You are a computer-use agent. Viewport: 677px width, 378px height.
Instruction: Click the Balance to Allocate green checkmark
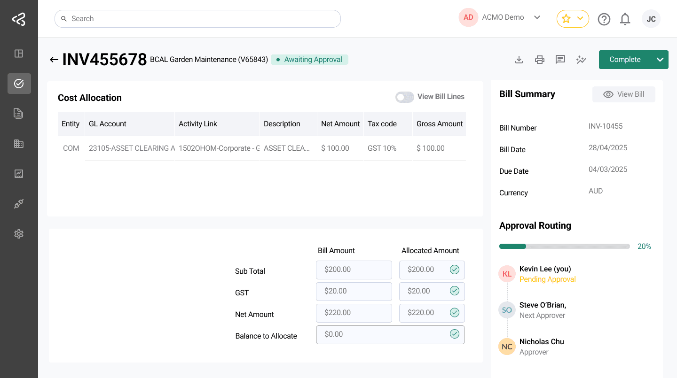coord(454,334)
